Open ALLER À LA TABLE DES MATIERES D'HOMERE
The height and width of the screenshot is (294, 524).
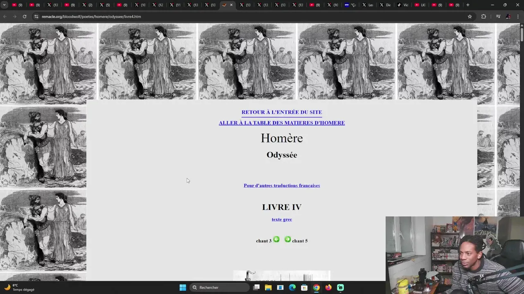tap(282, 122)
